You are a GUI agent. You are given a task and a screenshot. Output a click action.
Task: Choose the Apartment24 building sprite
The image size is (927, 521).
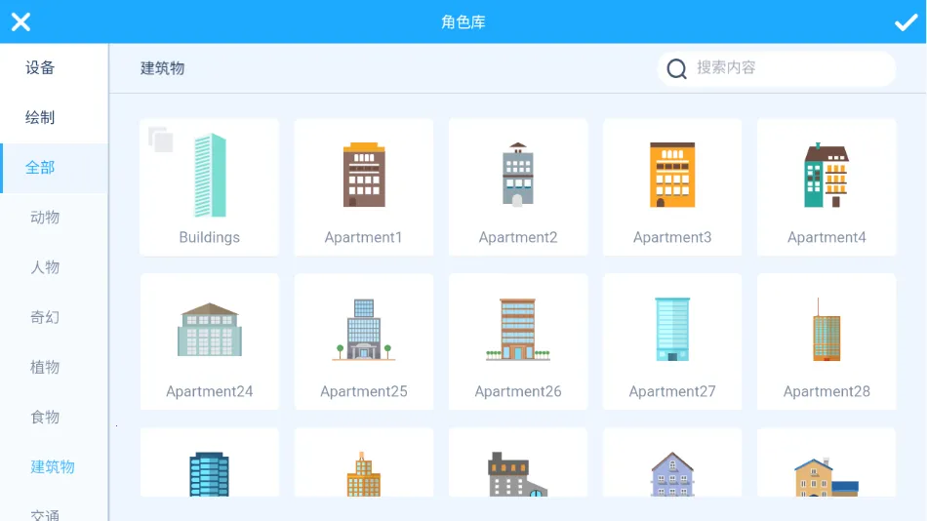[x=209, y=341]
